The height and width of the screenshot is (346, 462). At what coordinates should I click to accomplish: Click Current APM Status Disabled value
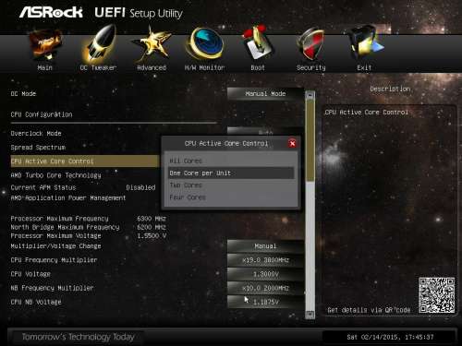(x=140, y=187)
